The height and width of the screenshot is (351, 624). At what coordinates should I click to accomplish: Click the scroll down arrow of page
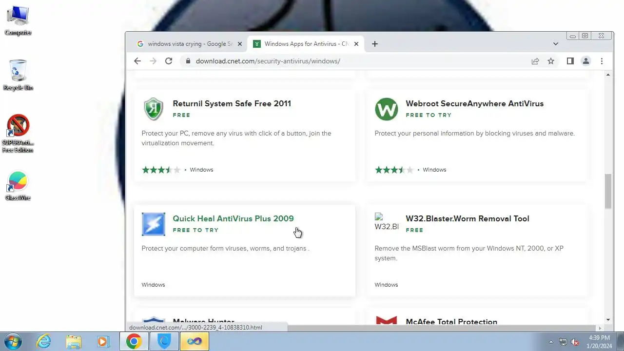coord(608,320)
